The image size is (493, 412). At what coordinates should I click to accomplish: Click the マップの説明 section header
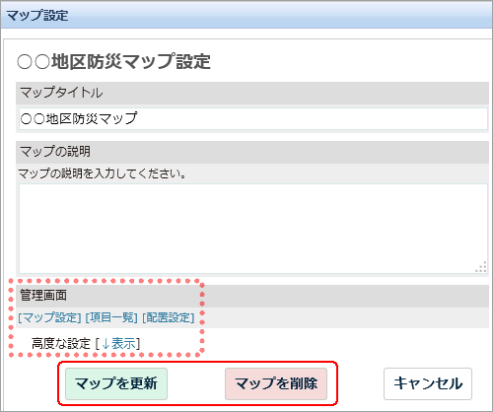coord(252,152)
